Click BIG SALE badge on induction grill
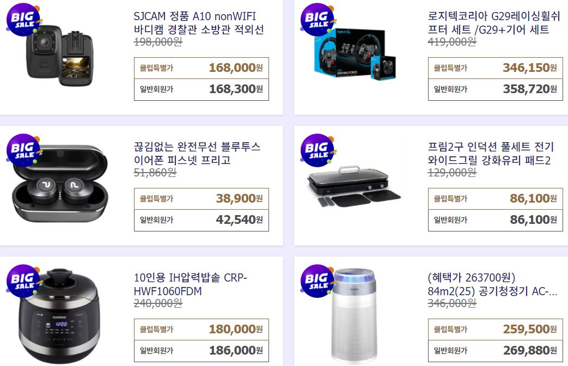 [318, 150]
